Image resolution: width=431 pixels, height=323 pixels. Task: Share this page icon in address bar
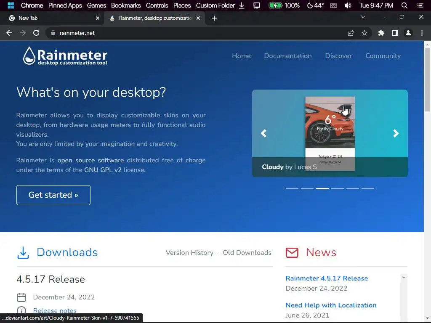351,33
